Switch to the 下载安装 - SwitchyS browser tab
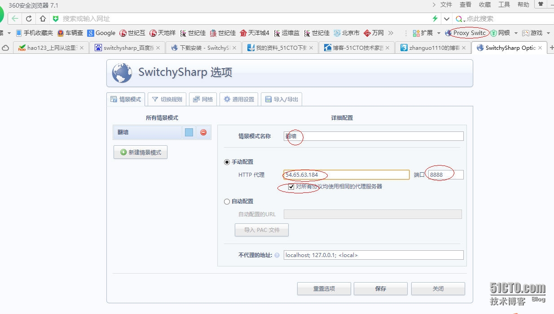554x314 pixels. (203, 48)
